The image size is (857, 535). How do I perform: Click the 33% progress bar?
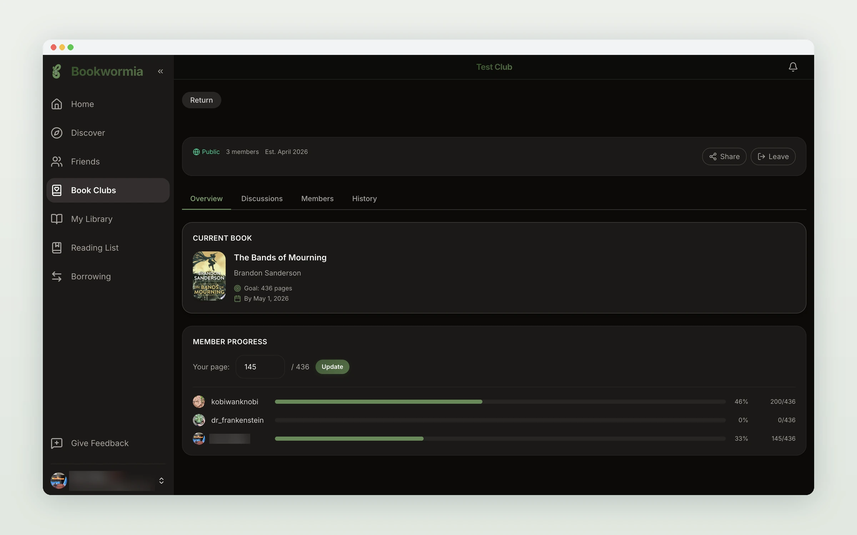click(500, 439)
